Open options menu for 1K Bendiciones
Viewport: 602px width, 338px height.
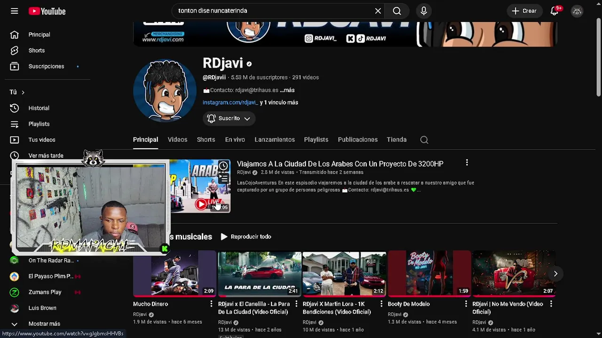381,304
